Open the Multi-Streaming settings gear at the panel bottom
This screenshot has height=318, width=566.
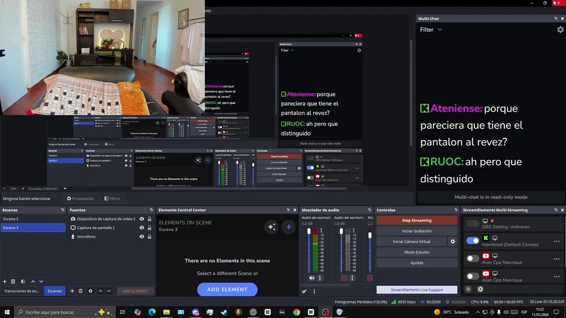coord(480,289)
